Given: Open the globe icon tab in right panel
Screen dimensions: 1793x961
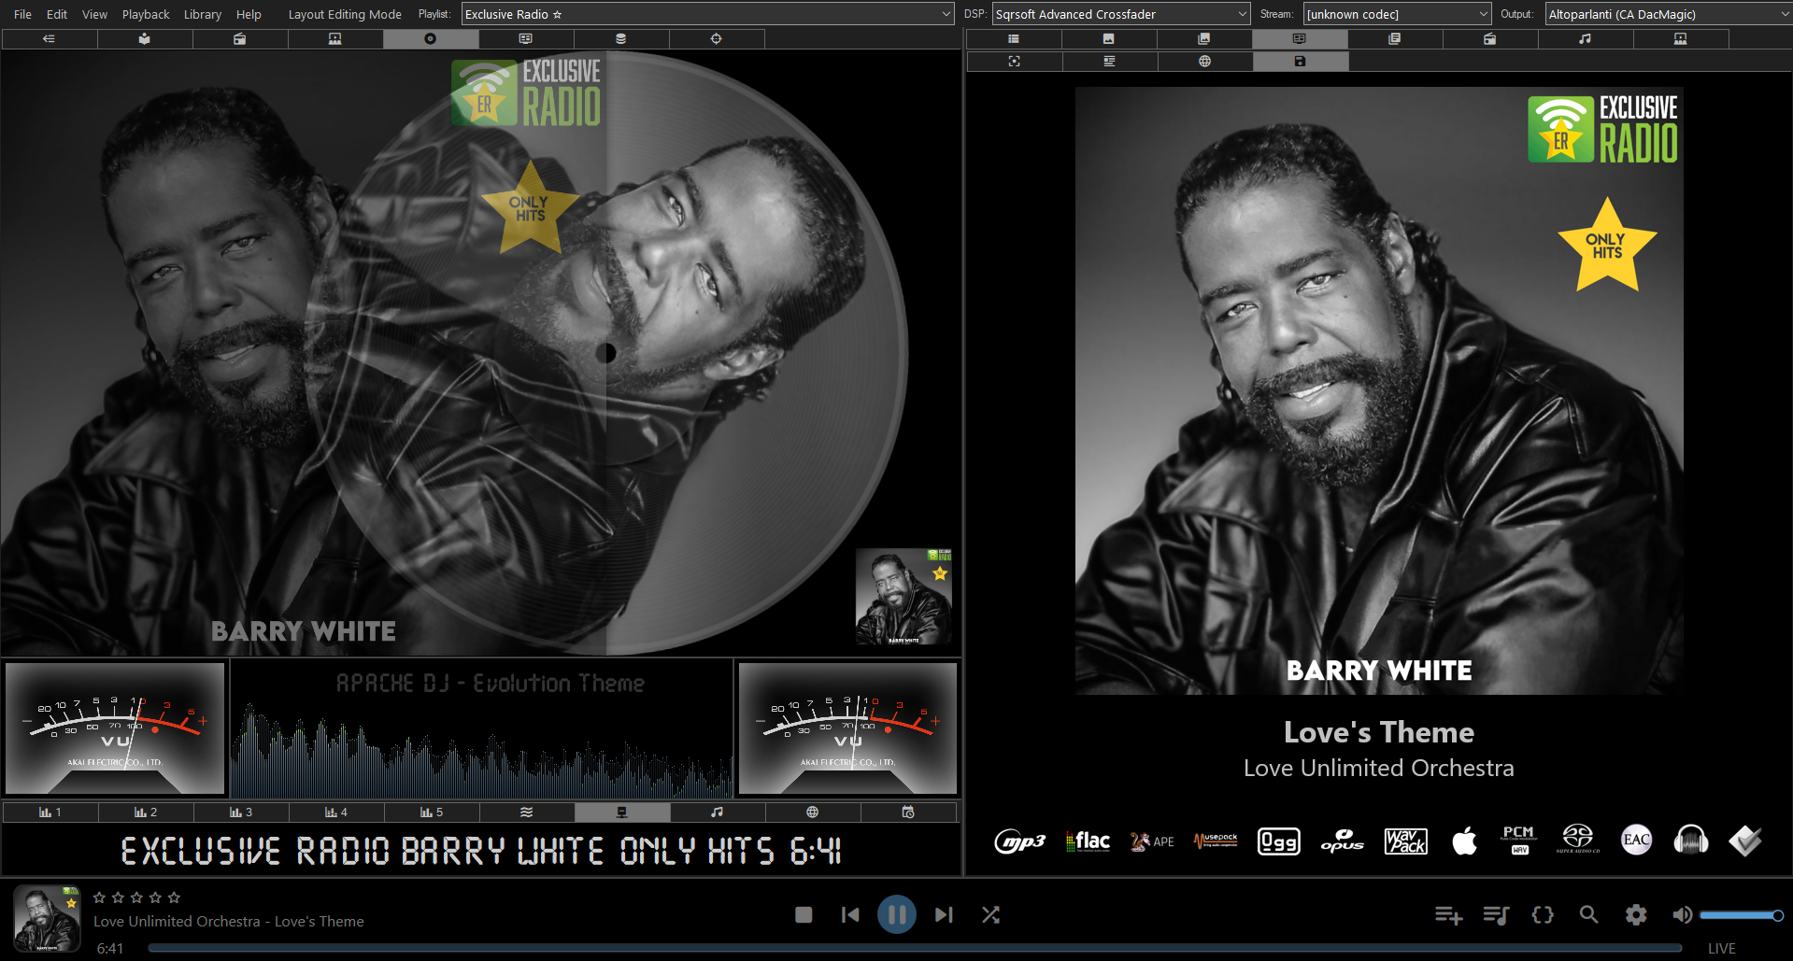Looking at the screenshot, I should coord(1205,62).
